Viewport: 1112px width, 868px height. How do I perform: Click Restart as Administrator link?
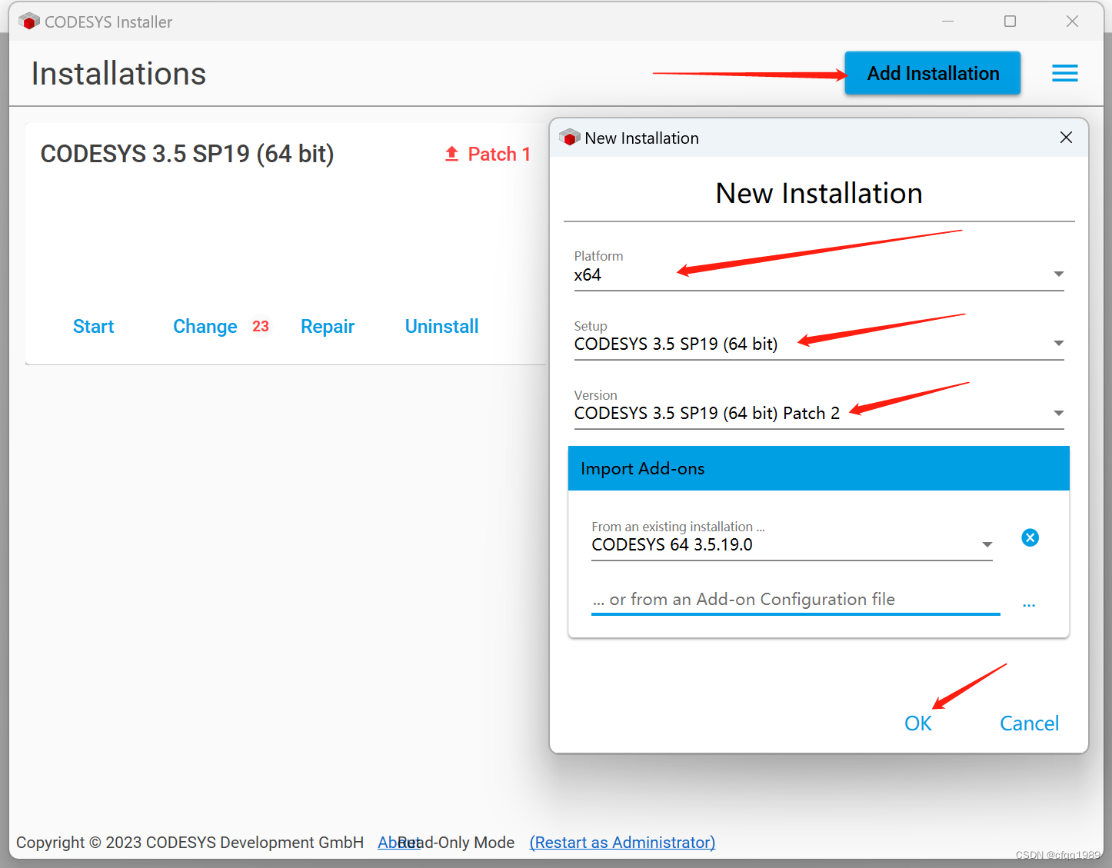pyautogui.click(x=622, y=843)
